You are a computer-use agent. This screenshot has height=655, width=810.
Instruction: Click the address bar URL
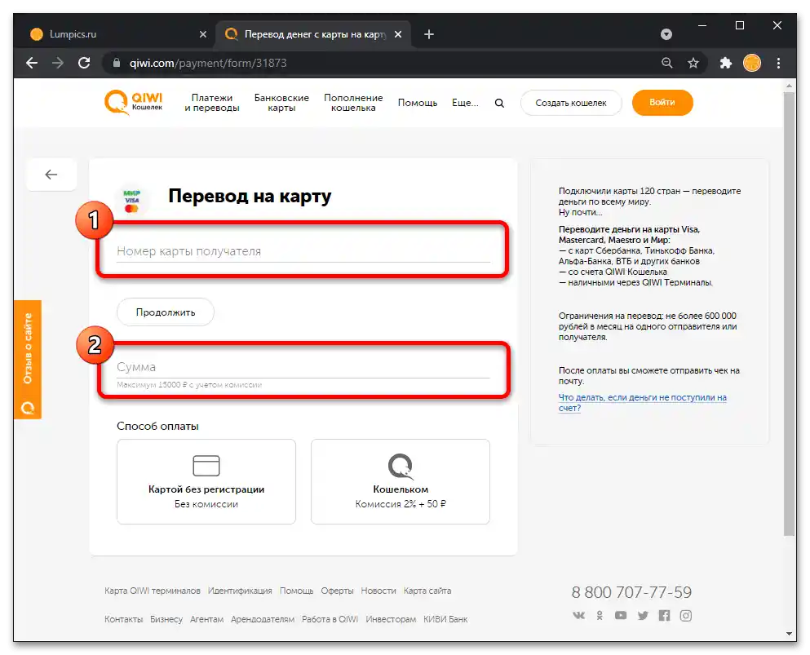click(208, 63)
